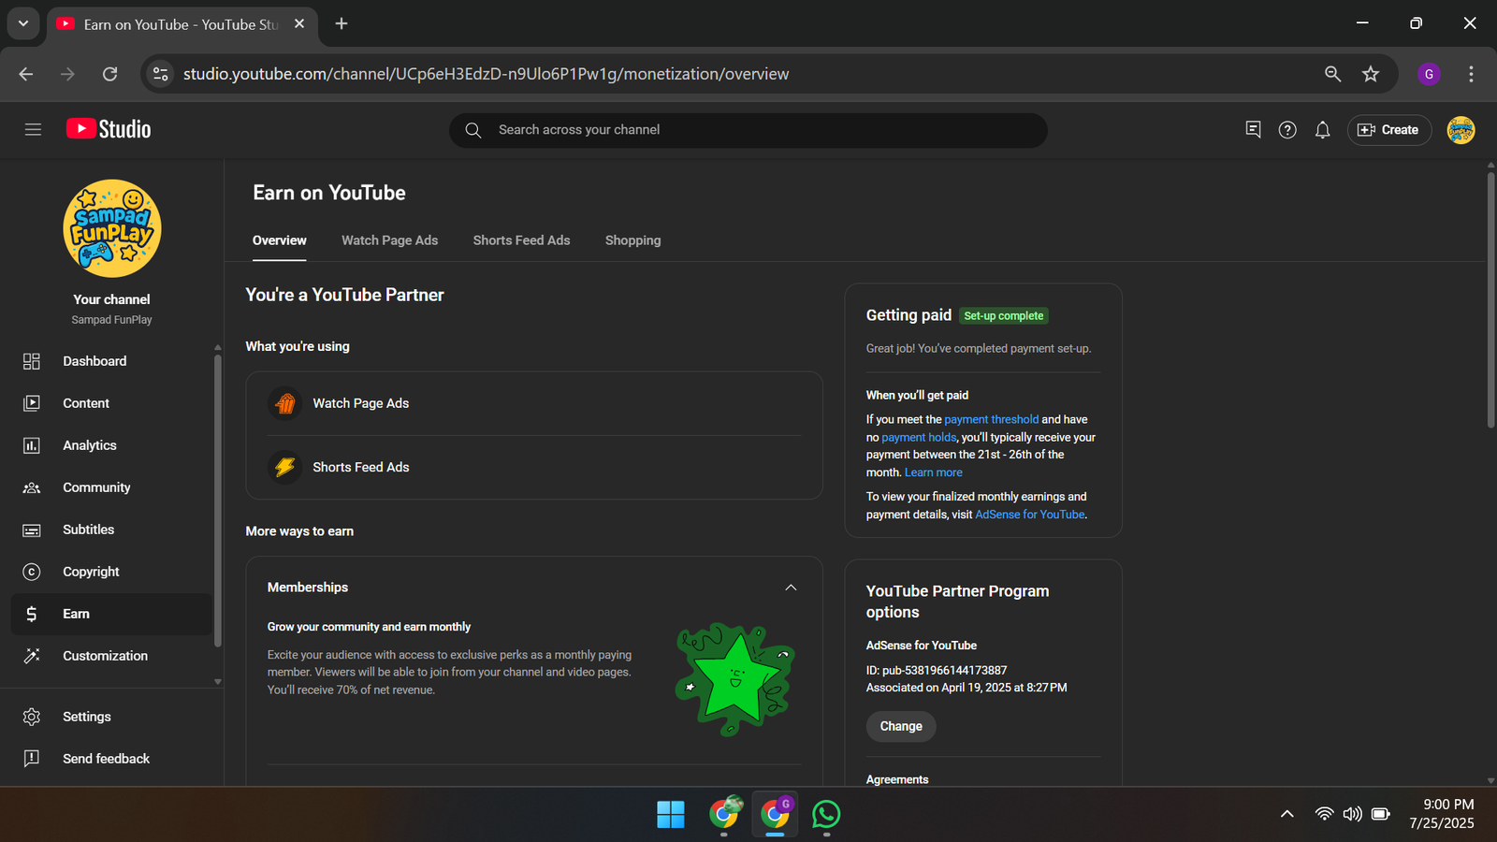Viewport: 1497px width, 842px height.
Task: Reload the page with refresh icon
Action: click(109, 74)
